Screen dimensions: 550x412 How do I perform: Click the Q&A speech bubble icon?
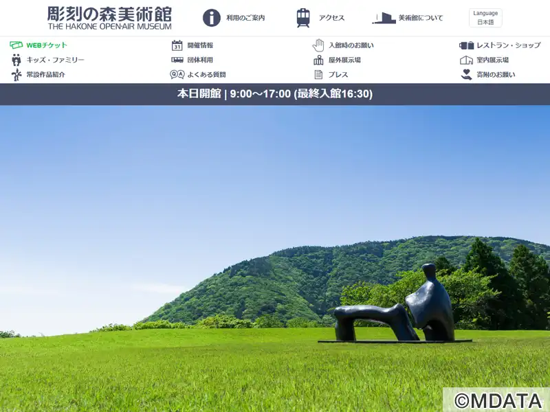(x=177, y=74)
